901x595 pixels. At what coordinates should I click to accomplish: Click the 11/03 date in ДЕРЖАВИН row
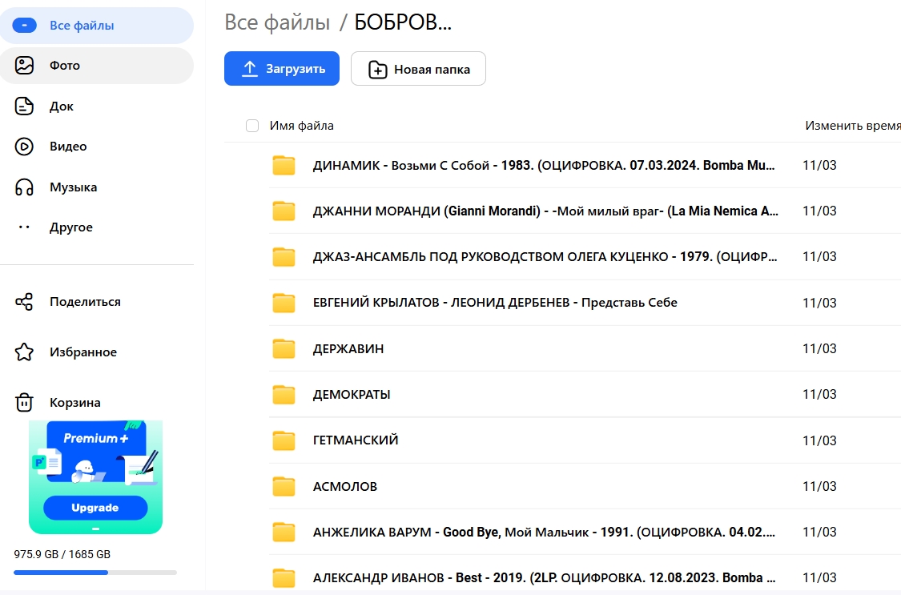click(819, 348)
